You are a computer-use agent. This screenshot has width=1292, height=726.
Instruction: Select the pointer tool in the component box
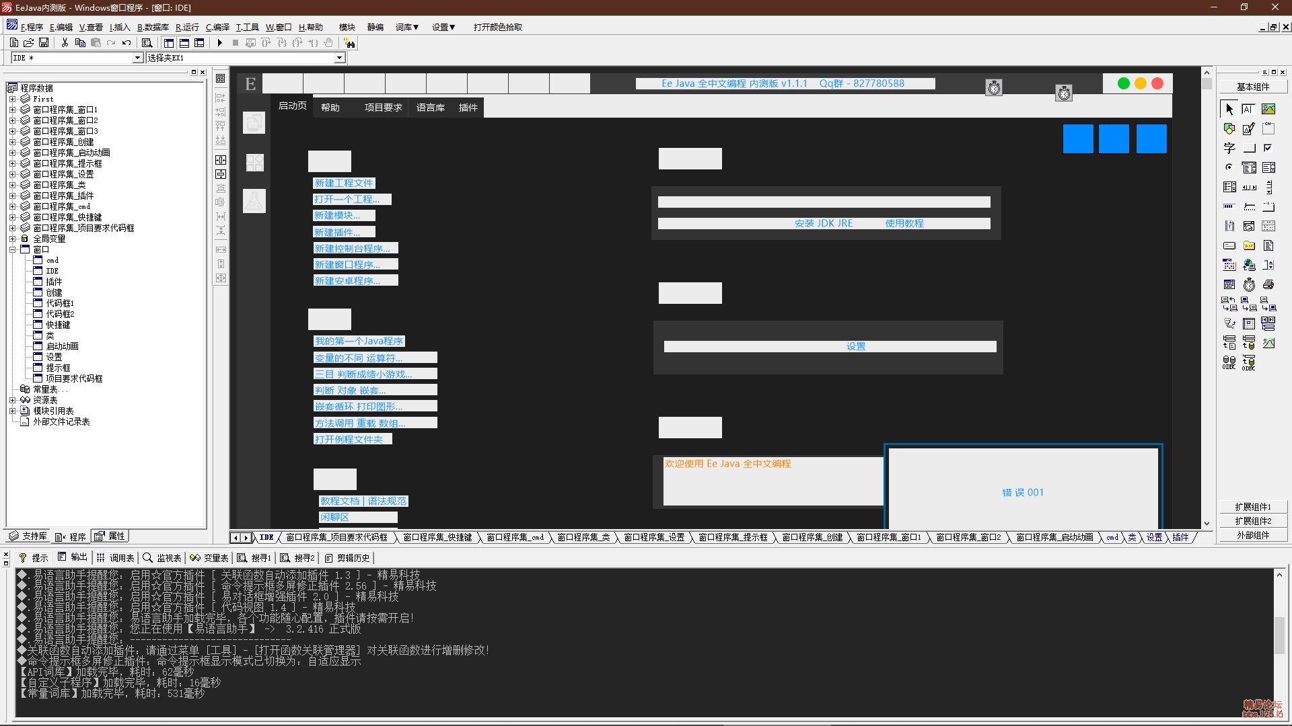1229,109
